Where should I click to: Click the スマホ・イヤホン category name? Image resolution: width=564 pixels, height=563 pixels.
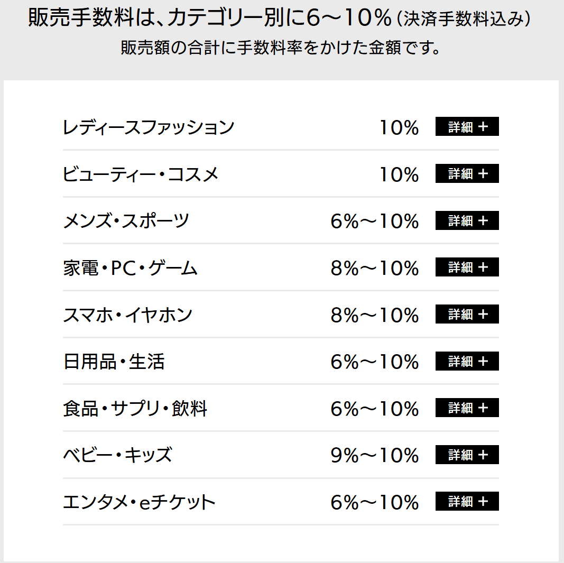coord(127,315)
